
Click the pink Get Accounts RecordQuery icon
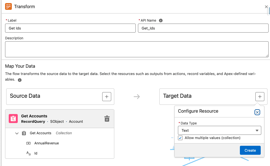13,119
